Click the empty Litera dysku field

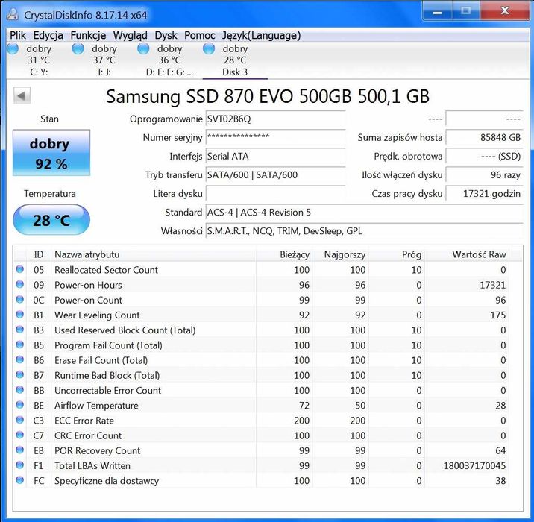point(275,194)
